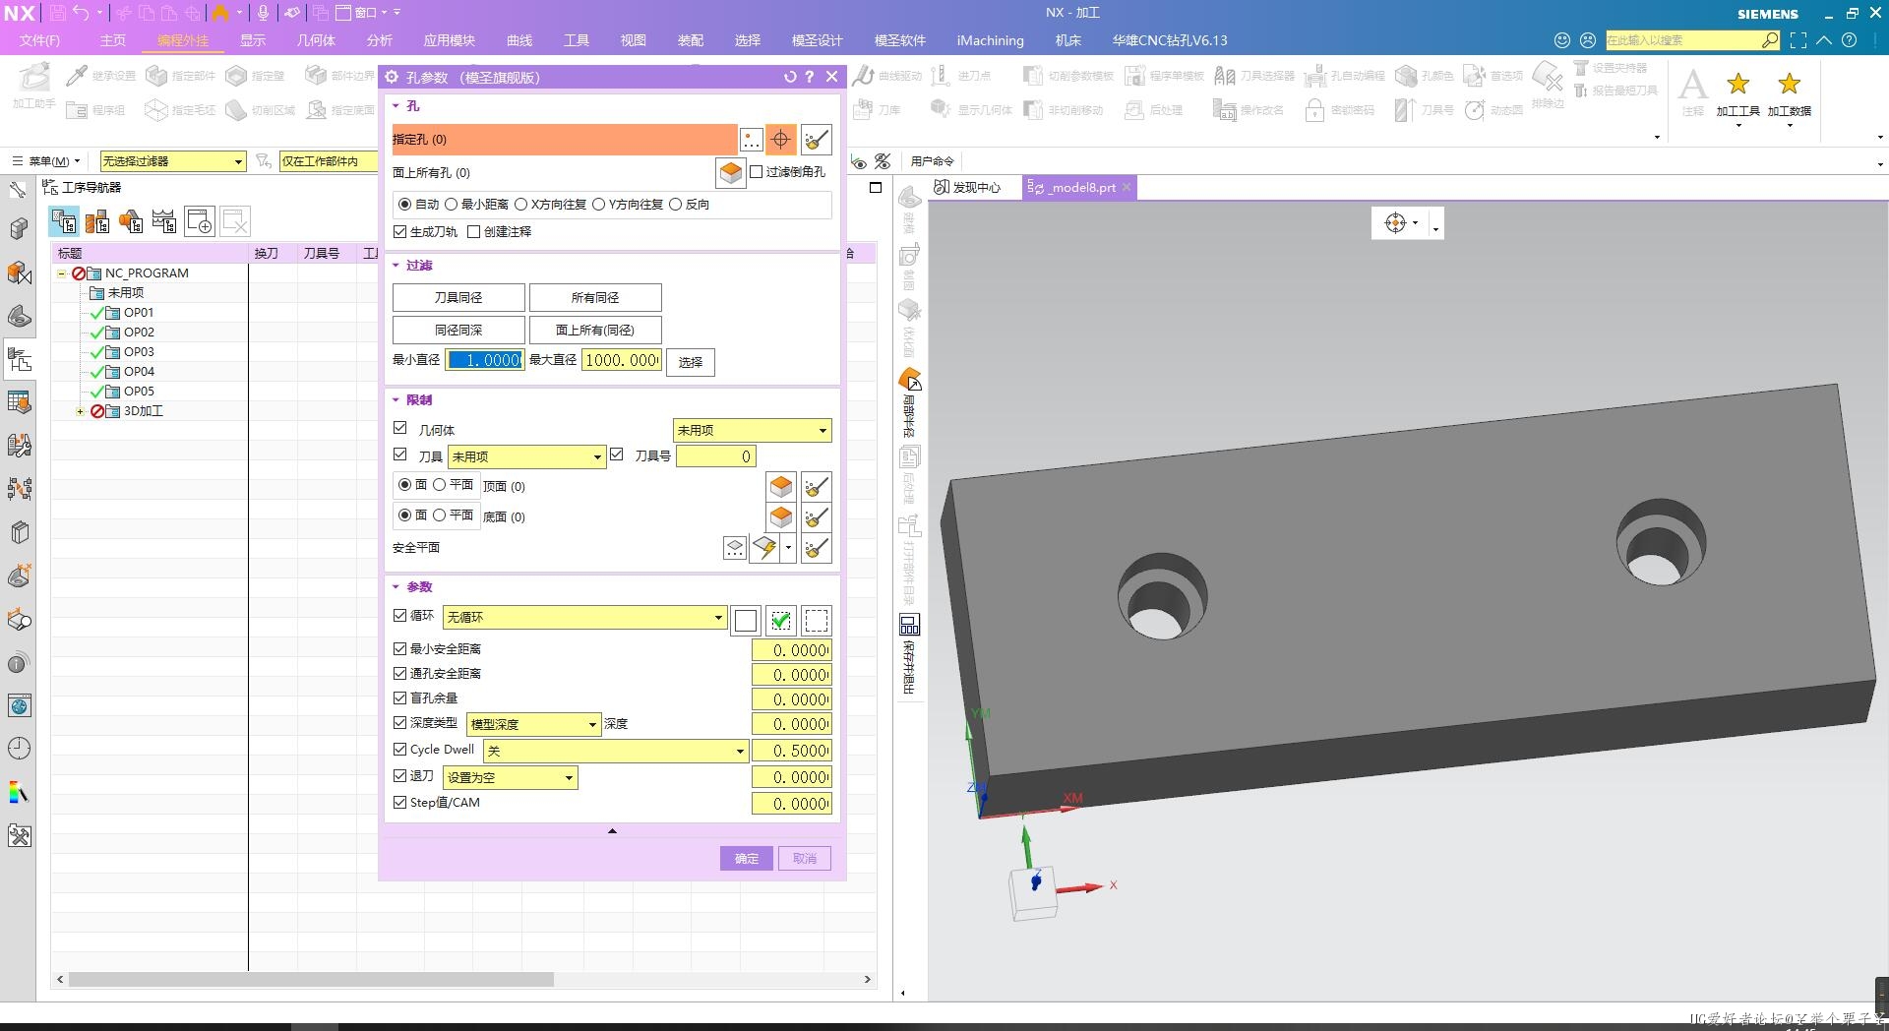Image resolution: width=1889 pixels, height=1031 pixels.
Task: Click the settings gear icon in 孔参数 title
Action: tap(392, 77)
